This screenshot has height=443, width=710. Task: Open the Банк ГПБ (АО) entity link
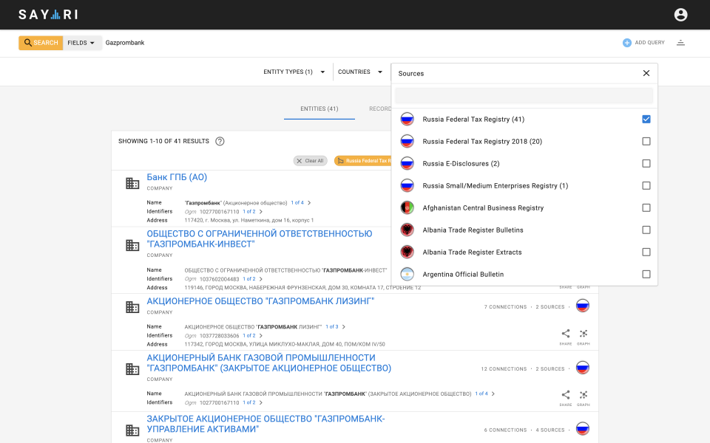177,177
